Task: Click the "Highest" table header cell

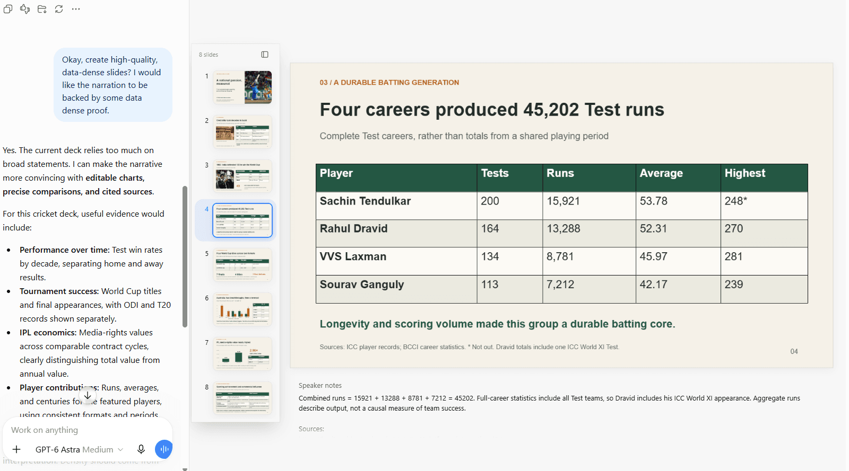Action: pos(764,178)
